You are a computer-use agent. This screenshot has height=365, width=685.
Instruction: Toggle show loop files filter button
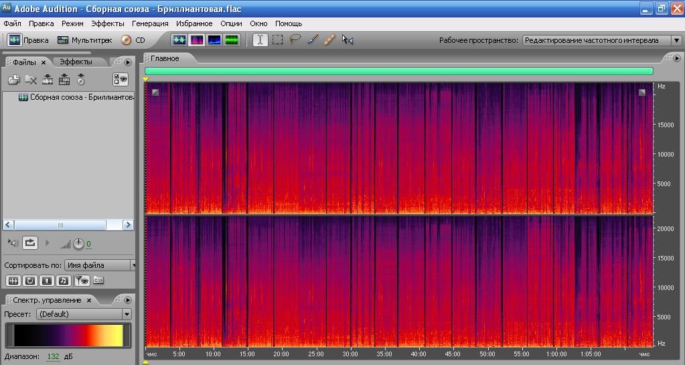pyautogui.click(x=29, y=281)
